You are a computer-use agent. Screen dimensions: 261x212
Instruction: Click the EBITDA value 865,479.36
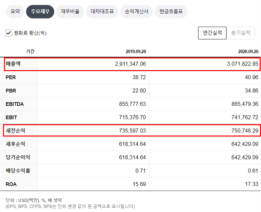coord(245,104)
